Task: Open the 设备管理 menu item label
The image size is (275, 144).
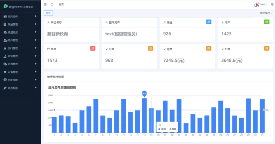Action: click(x=13, y=72)
